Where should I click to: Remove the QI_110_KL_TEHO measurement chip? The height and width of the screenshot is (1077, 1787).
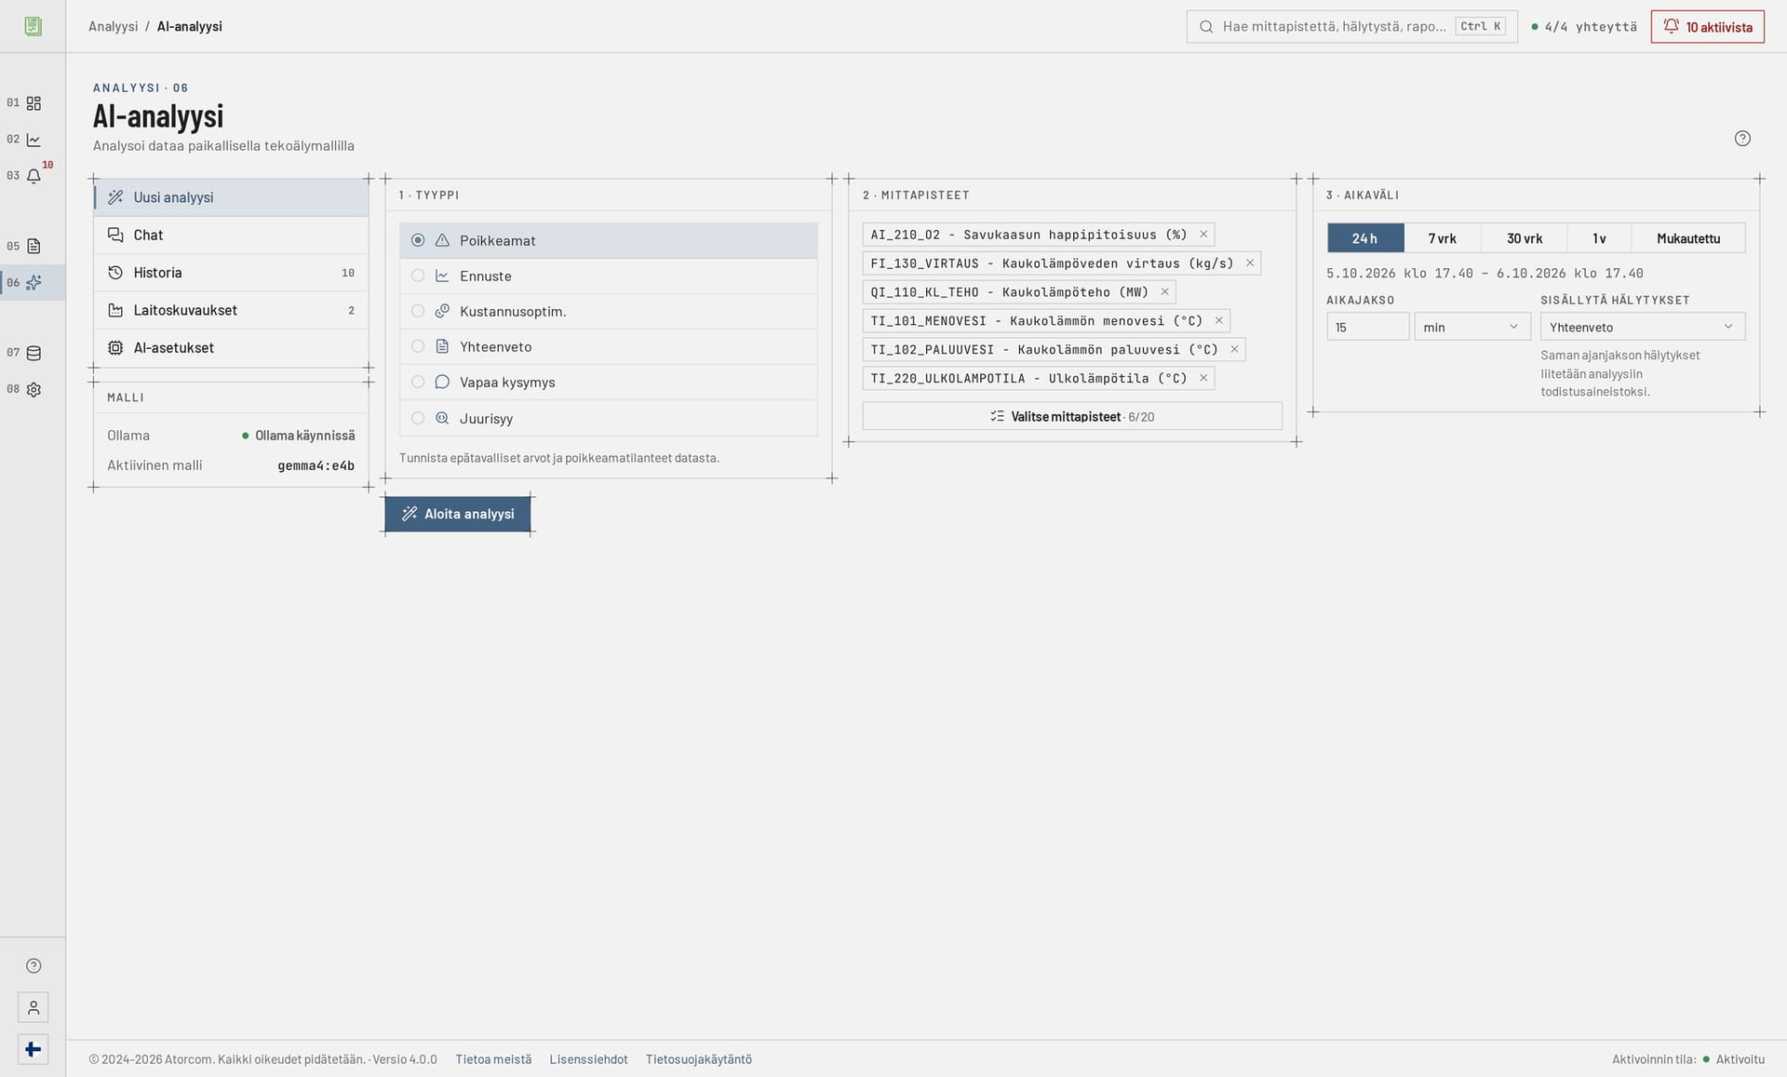pyautogui.click(x=1164, y=292)
